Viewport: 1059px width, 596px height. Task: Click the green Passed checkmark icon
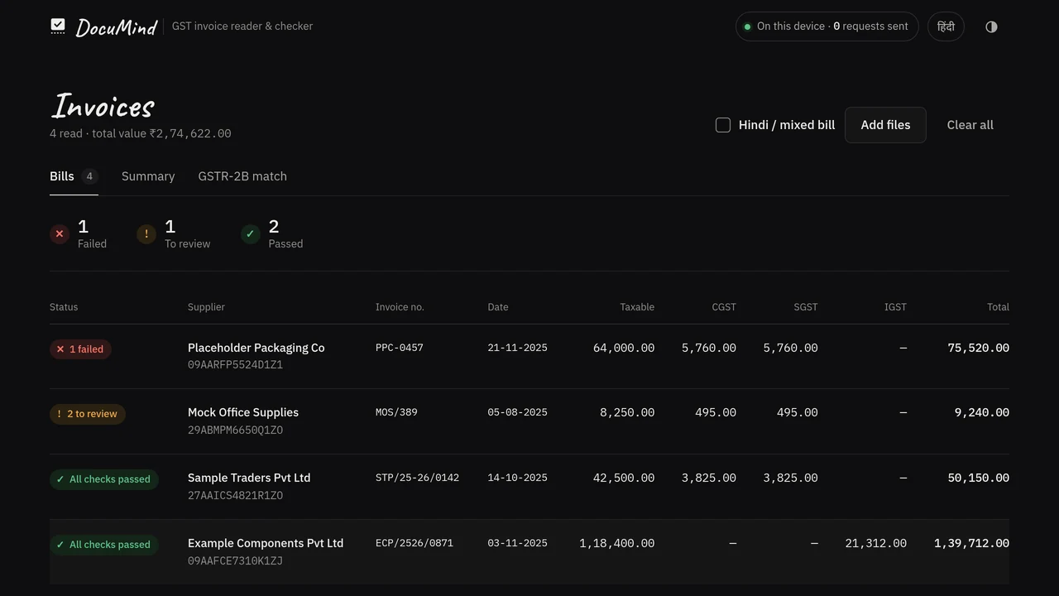tap(250, 234)
